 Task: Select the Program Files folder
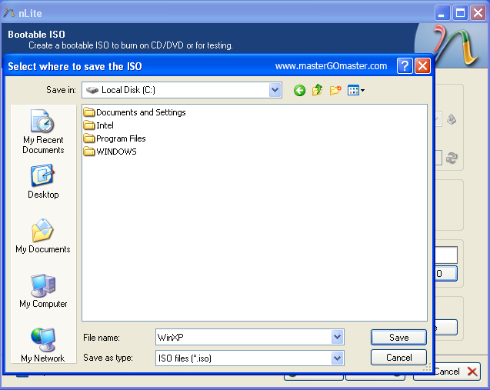click(x=115, y=138)
